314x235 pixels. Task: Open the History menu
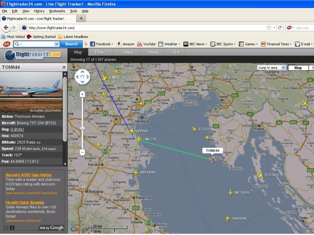pyautogui.click(x=39, y=11)
